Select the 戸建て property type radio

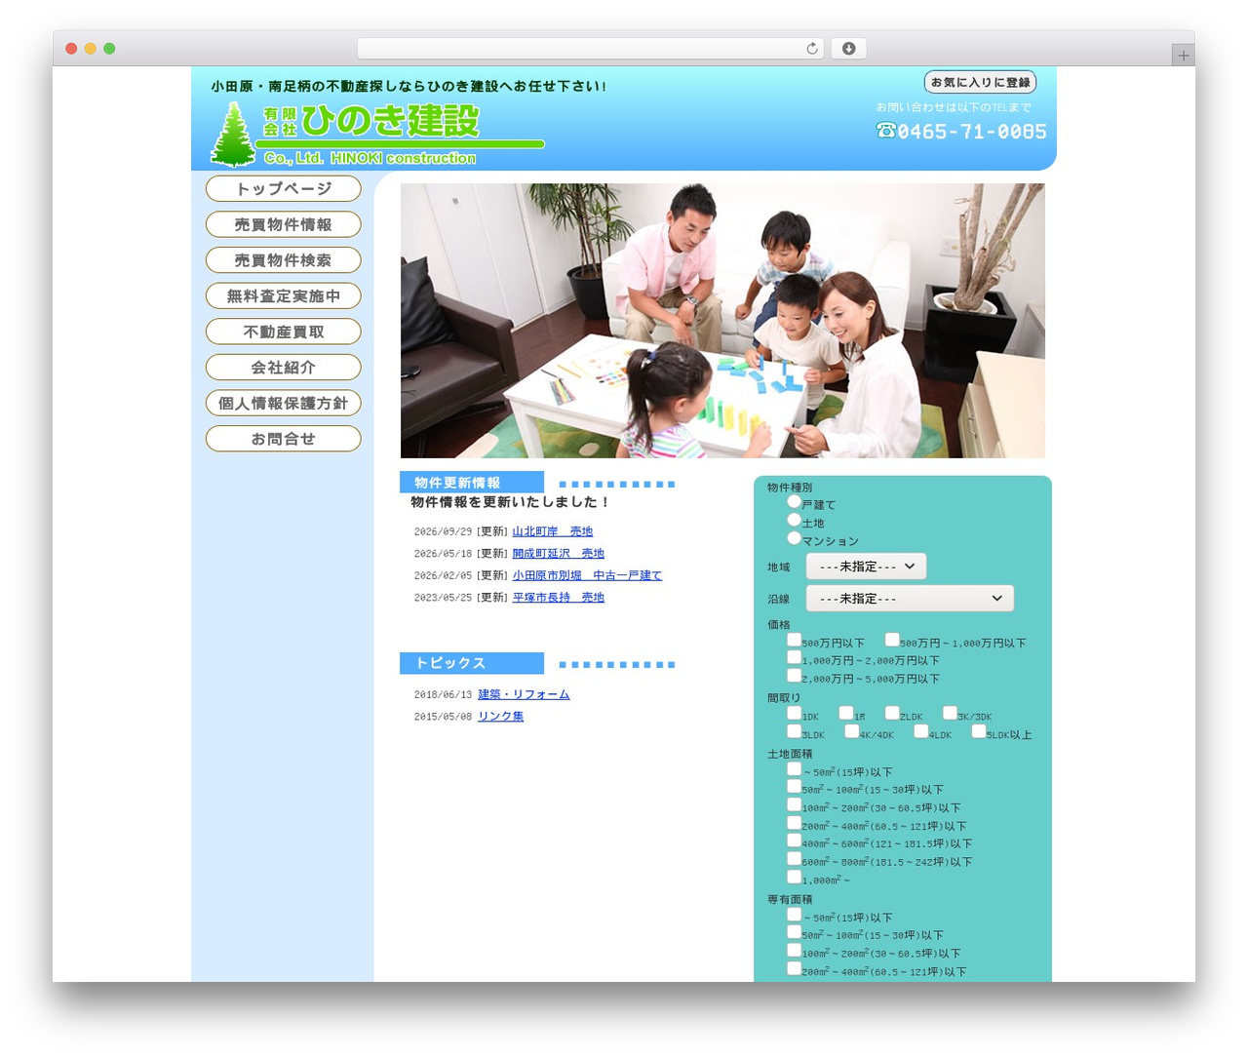tap(795, 502)
